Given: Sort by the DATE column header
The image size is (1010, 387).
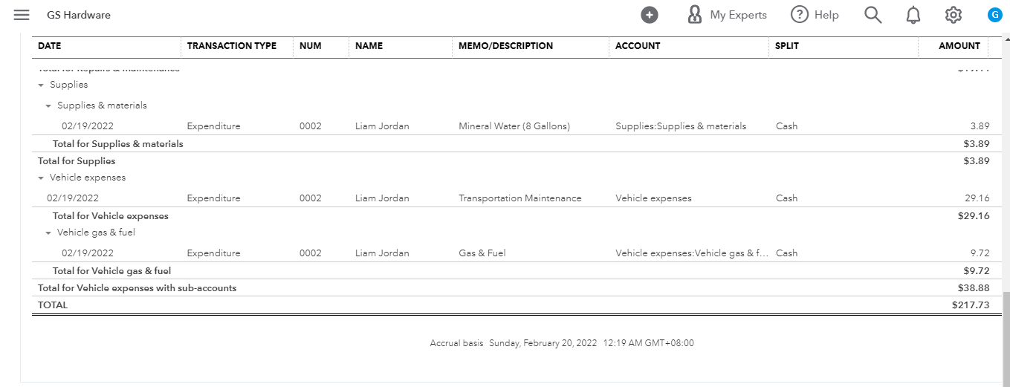Looking at the screenshot, I should pyautogui.click(x=50, y=46).
